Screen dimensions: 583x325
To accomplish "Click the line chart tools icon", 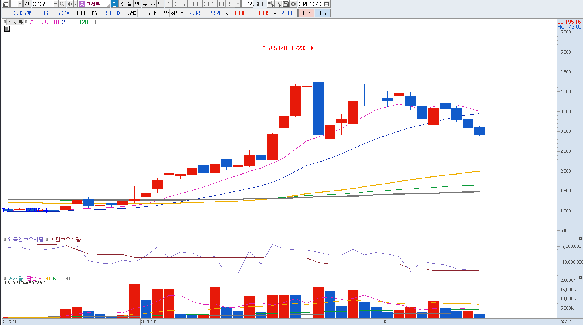I will point(278,4).
